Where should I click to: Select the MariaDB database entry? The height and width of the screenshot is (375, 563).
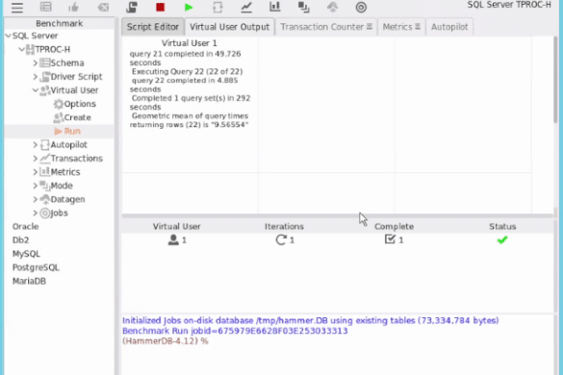(29, 281)
